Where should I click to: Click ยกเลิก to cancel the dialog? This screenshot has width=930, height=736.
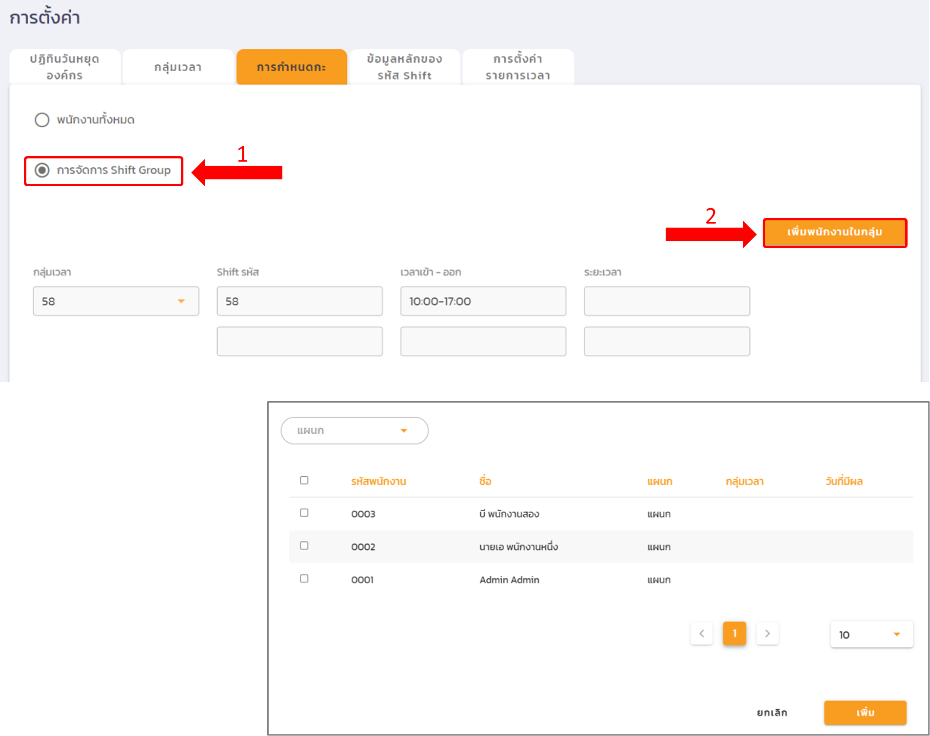(x=772, y=713)
